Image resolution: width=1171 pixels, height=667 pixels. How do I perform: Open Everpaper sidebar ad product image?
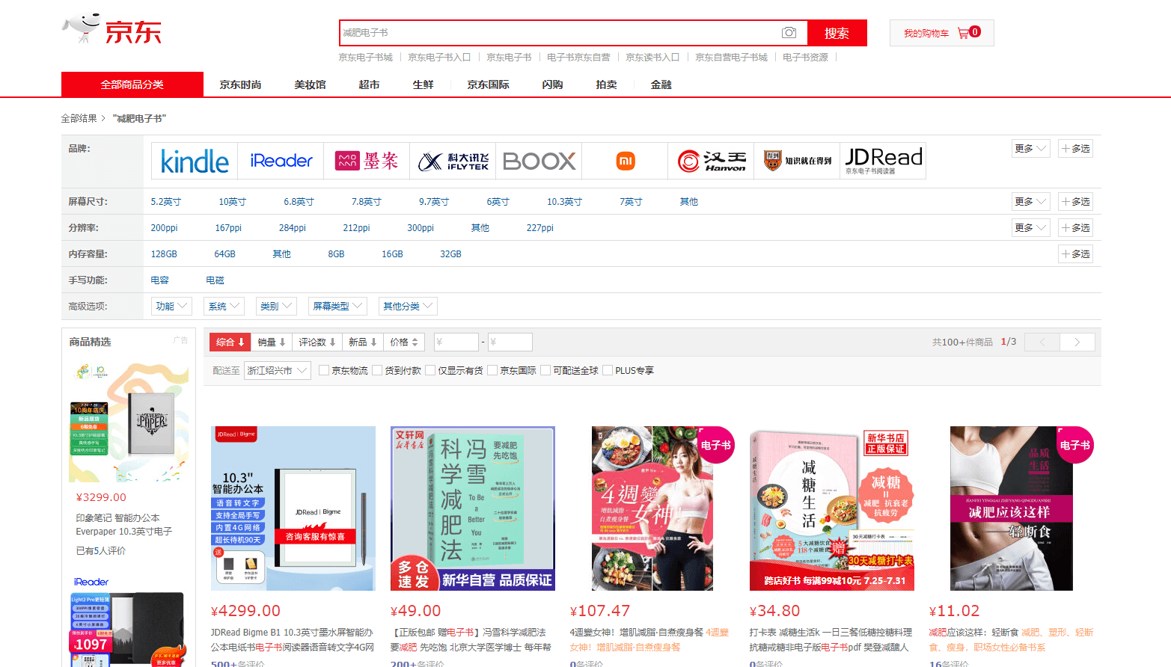coord(129,422)
